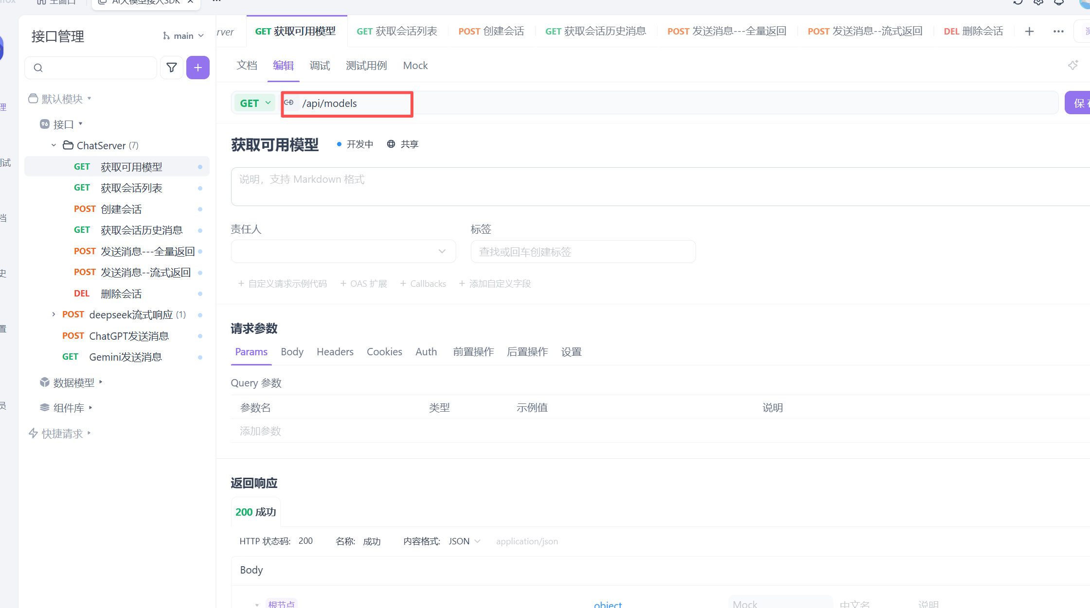Switch branch using main dropdown
This screenshot has width=1090, height=608.
pyautogui.click(x=184, y=36)
